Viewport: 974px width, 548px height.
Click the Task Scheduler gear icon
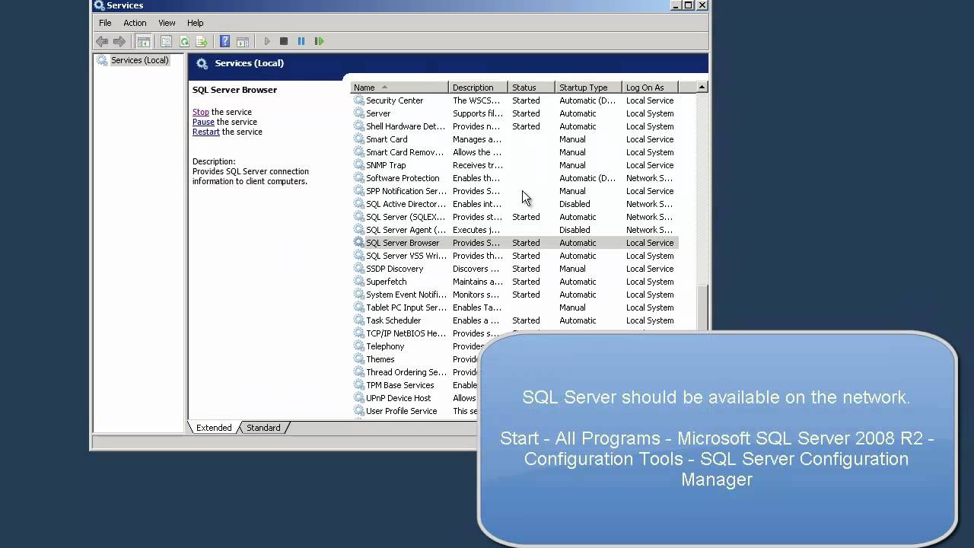click(359, 320)
